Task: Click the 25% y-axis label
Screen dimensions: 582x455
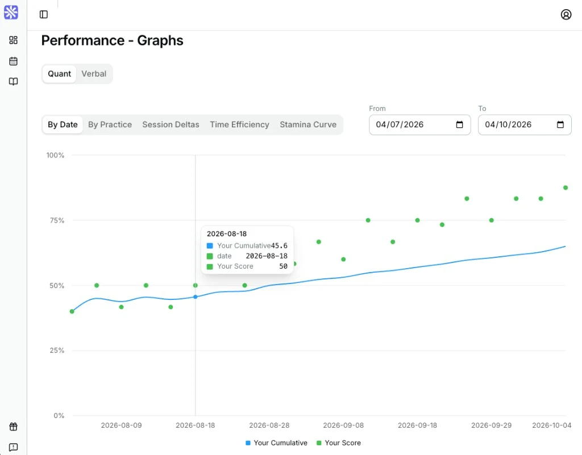Action: pos(57,350)
